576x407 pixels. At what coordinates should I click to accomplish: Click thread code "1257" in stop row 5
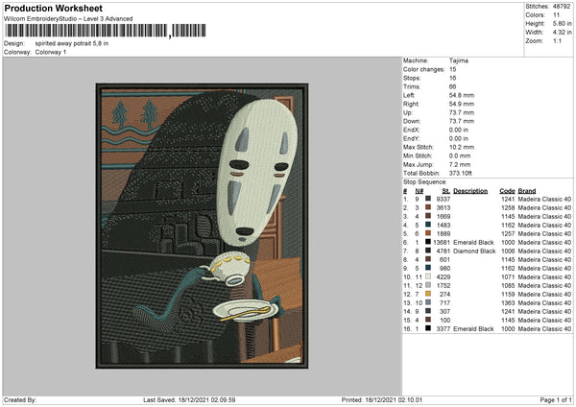tap(508, 233)
